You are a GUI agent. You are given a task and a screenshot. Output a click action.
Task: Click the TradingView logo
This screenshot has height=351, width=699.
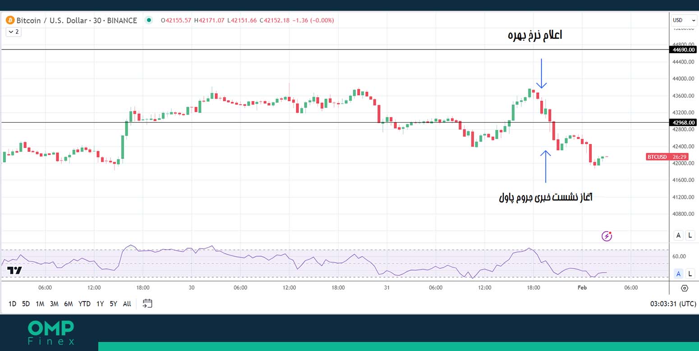click(15, 270)
